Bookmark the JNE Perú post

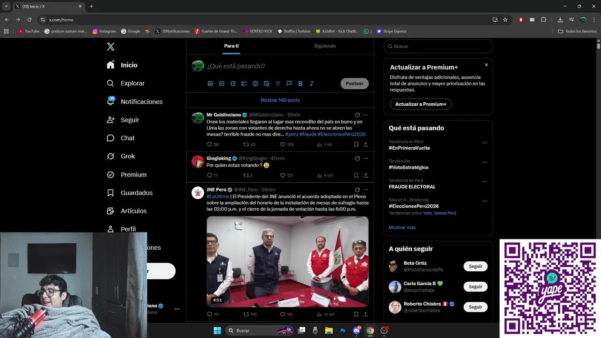[x=356, y=315]
